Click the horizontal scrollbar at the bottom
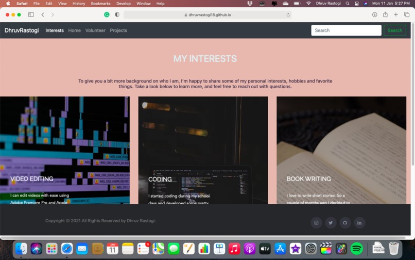This screenshot has height=260, width=415. tap(203, 237)
